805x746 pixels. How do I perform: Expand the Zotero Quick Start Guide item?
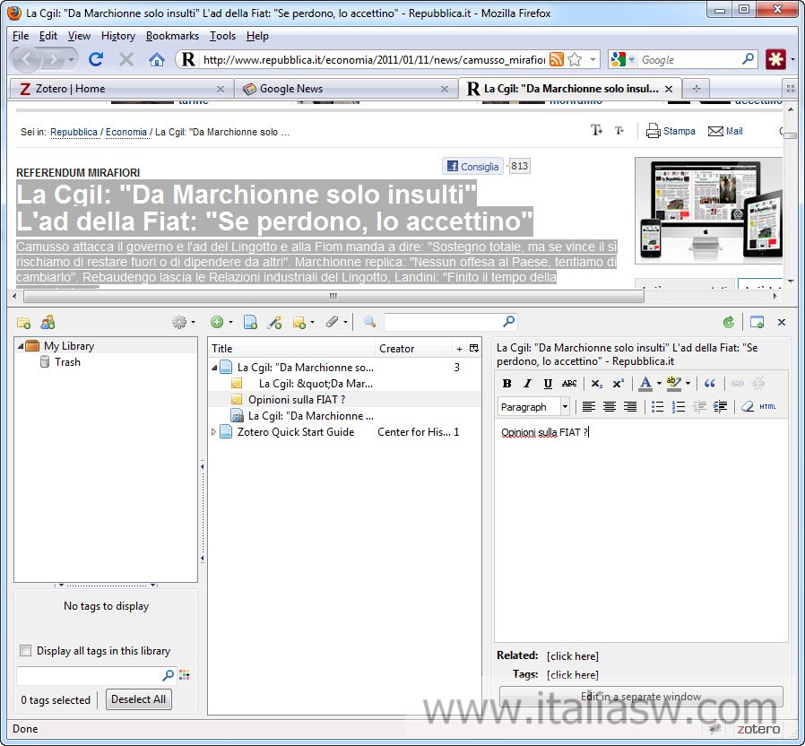click(x=213, y=432)
